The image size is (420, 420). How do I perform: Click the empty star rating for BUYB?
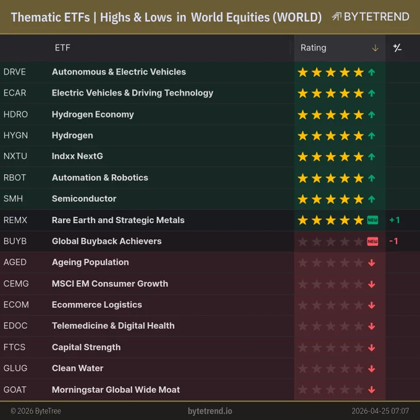click(330, 241)
